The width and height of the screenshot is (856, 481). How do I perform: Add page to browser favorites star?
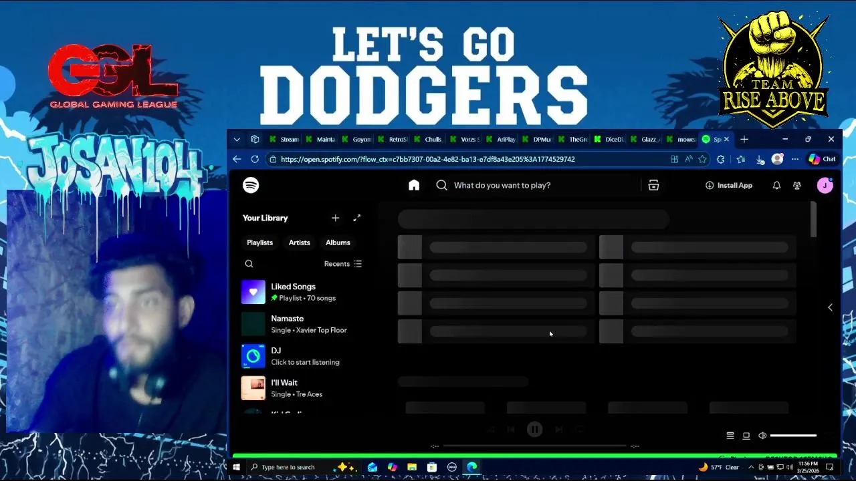click(x=702, y=159)
